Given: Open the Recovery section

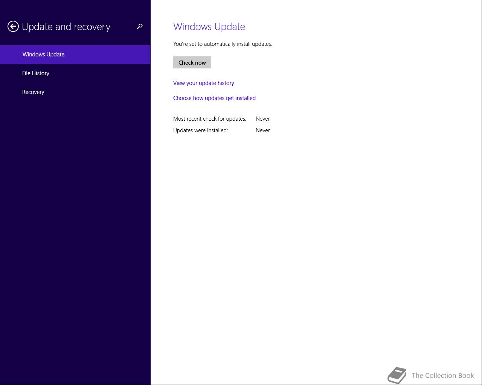Looking at the screenshot, I should (x=75, y=92).
